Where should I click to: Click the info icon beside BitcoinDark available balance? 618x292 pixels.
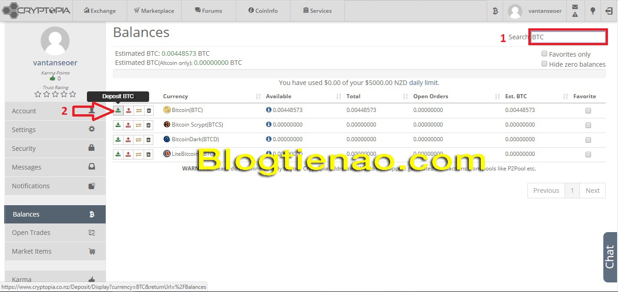click(x=269, y=139)
